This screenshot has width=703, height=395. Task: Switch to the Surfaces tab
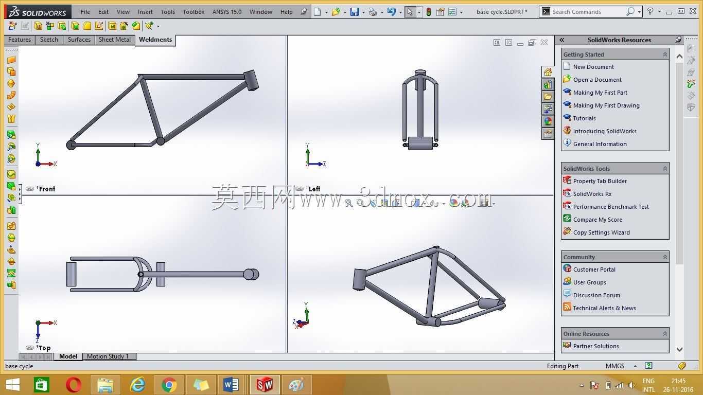coord(79,40)
